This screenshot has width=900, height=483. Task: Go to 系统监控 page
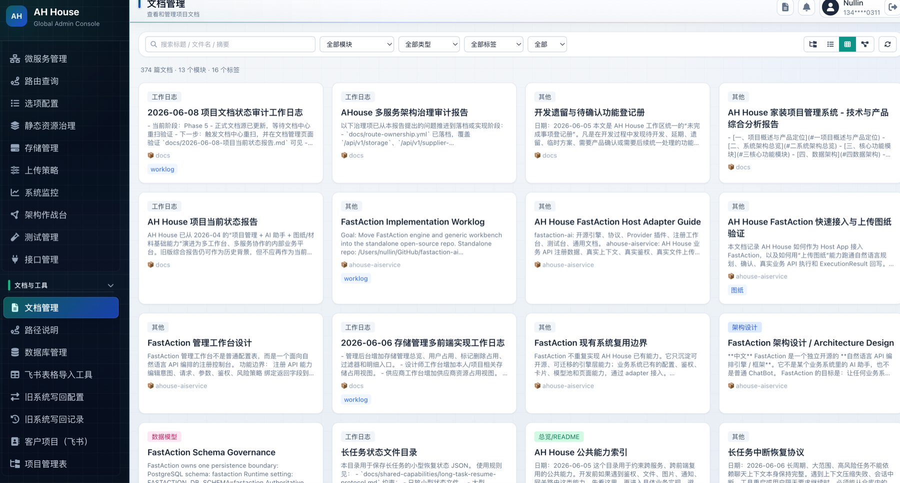tap(61, 192)
